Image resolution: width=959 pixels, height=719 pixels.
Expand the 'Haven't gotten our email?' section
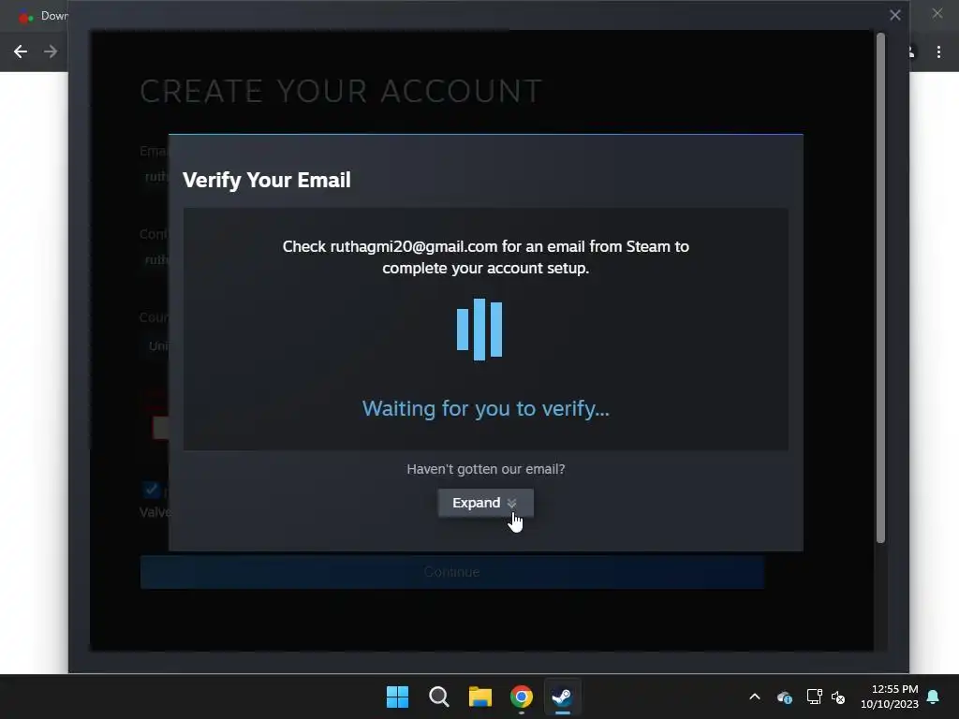coord(486,503)
